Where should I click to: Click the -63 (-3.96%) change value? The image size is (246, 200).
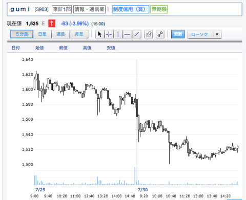pyautogui.click(x=75, y=24)
